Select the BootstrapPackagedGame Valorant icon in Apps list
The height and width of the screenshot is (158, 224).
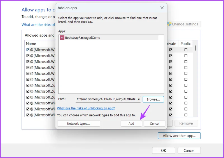[x=62, y=38]
